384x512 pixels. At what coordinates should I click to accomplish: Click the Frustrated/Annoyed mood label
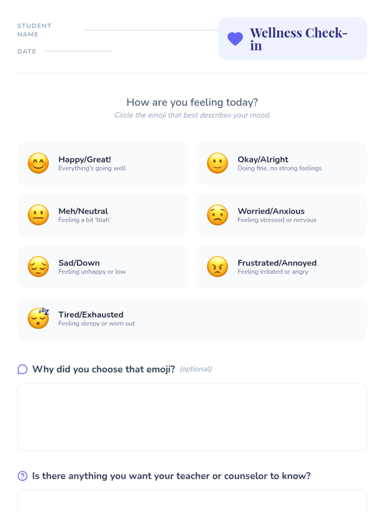point(277,263)
